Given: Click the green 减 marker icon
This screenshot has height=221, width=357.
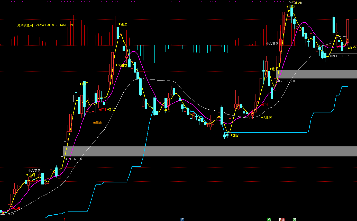Looking at the screenshot, I should point(294,219).
